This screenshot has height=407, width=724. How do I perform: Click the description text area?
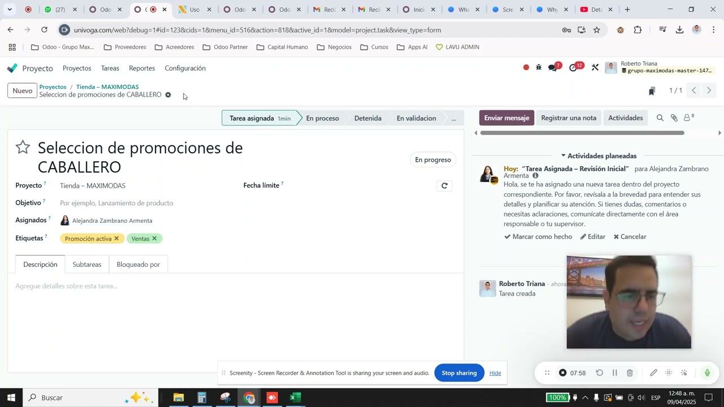point(235,286)
